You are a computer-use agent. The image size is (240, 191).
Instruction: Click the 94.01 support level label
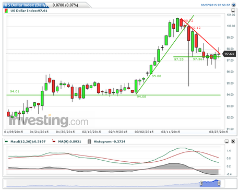click(x=15, y=91)
